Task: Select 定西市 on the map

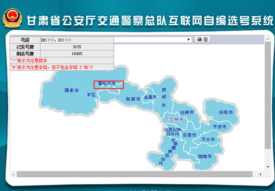Action: pyautogui.click(x=189, y=135)
